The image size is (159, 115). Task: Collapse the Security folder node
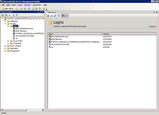5,24
